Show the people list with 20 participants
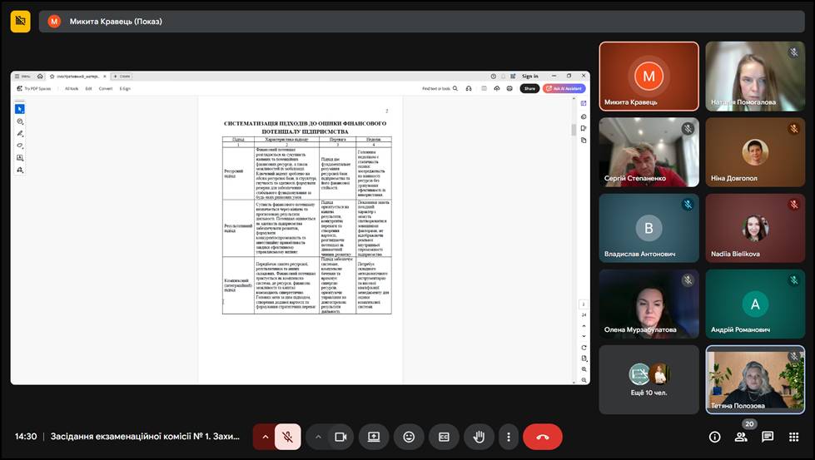The width and height of the screenshot is (815, 460). tap(741, 437)
